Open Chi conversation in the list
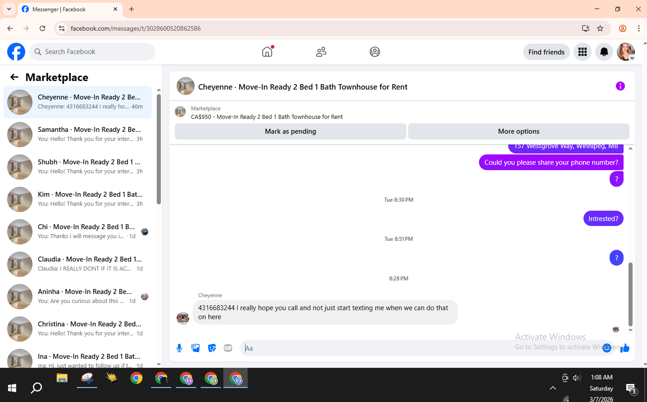This screenshot has height=402, width=647. tap(77, 232)
